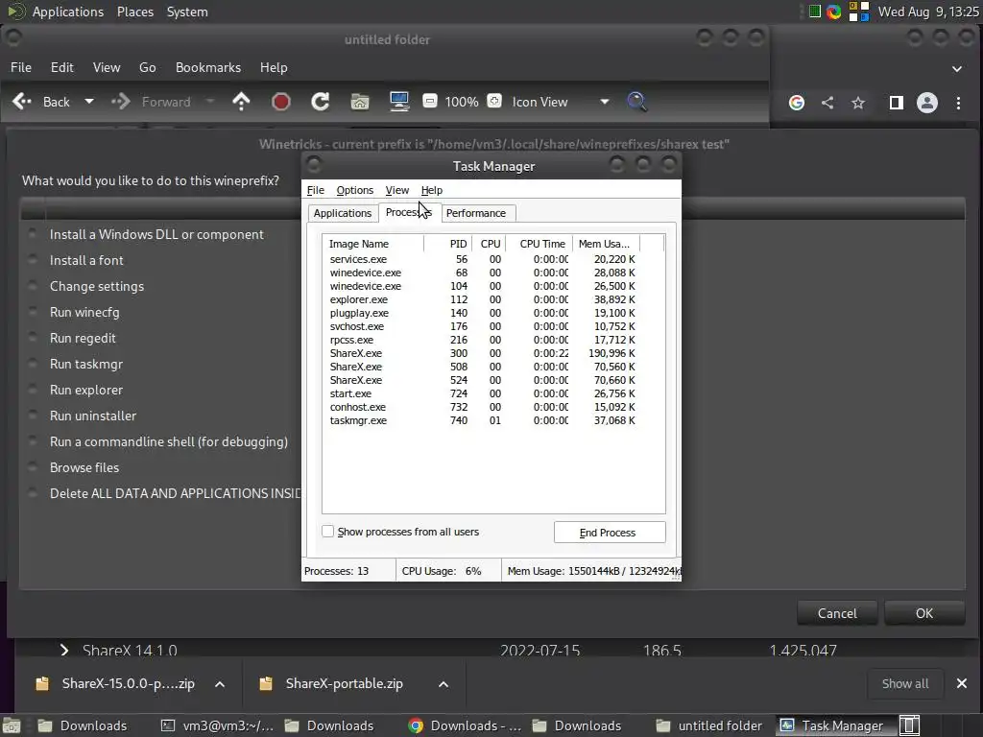The width and height of the screenshot is (983, 737).
Task: Open Task Manager View menu
Action: (x=396, y=190)
